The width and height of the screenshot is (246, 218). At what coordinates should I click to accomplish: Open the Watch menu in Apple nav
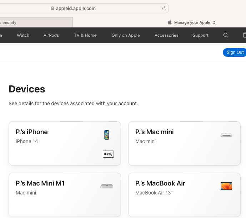[23, 35]
